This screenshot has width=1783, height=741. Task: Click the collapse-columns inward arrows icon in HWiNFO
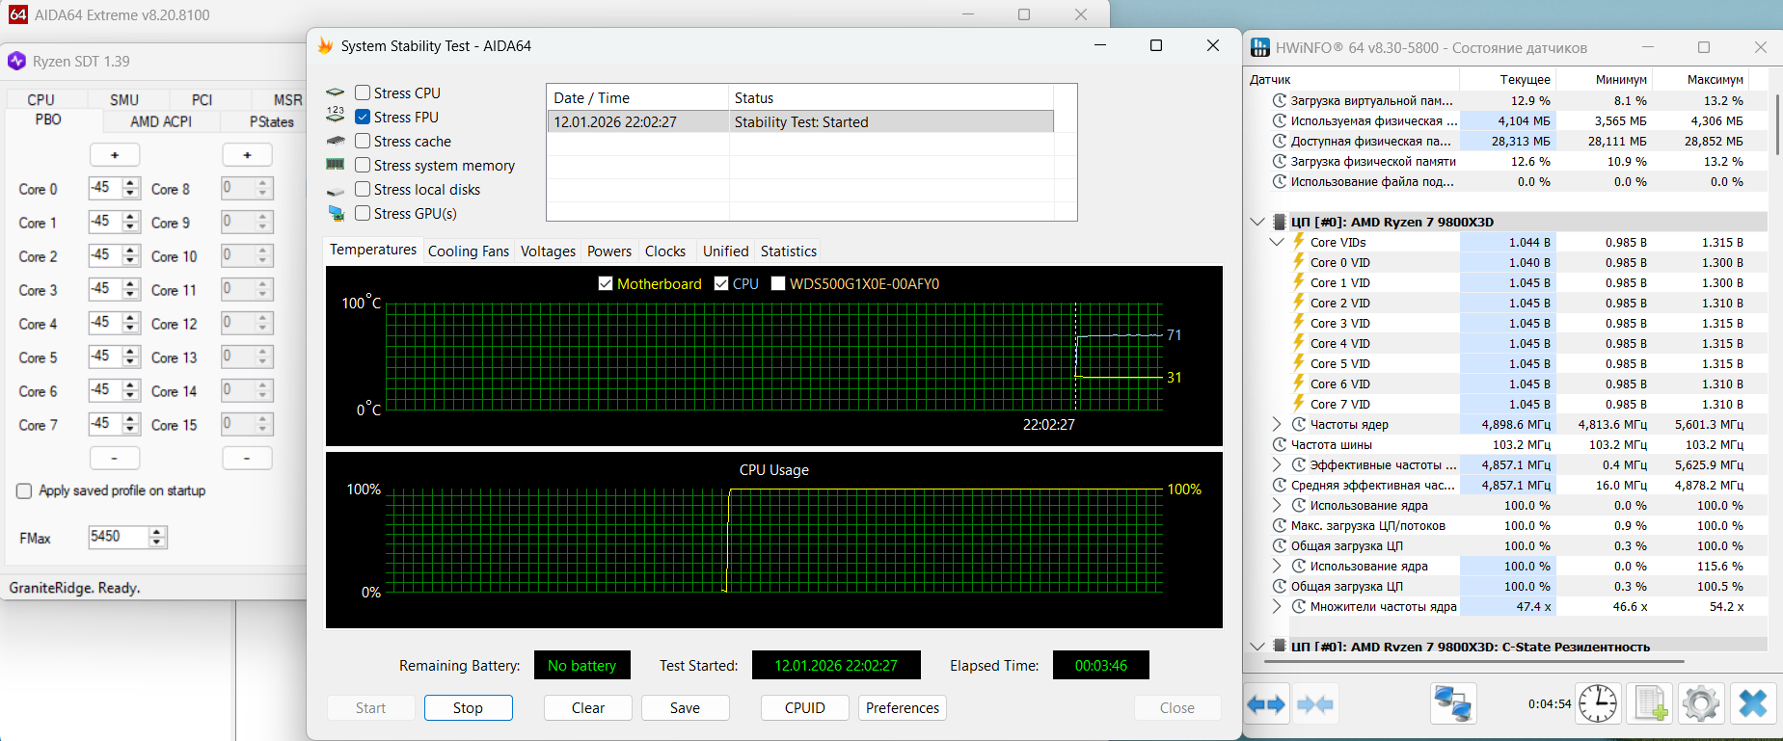click(1315, 705)
